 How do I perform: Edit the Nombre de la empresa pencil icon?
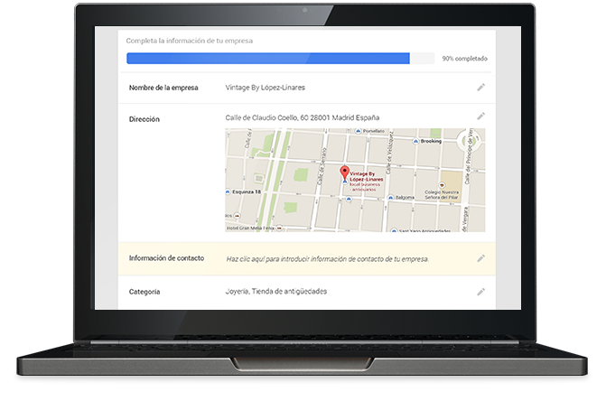pos(480,88)
